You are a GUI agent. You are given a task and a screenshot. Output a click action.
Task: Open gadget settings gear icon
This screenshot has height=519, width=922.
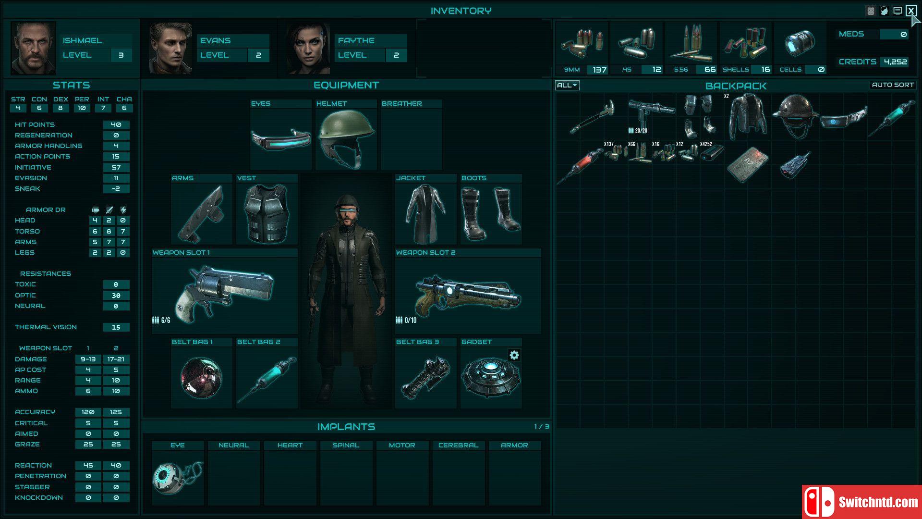514,355
